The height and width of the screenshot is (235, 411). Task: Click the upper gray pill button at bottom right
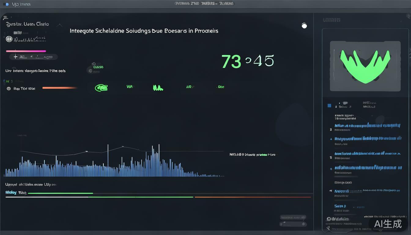pos(293,217)
